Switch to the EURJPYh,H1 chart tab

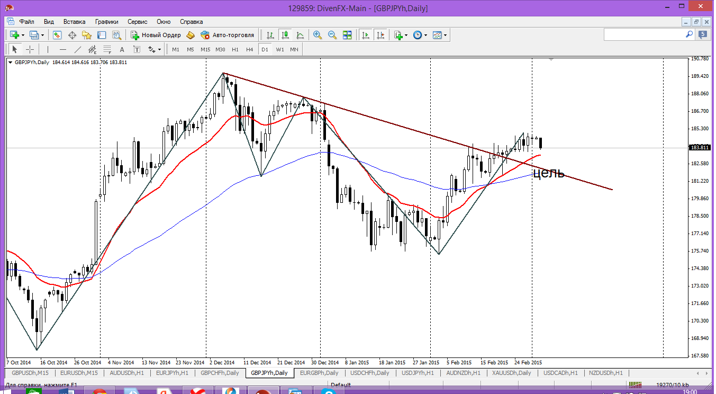point(172,373)
